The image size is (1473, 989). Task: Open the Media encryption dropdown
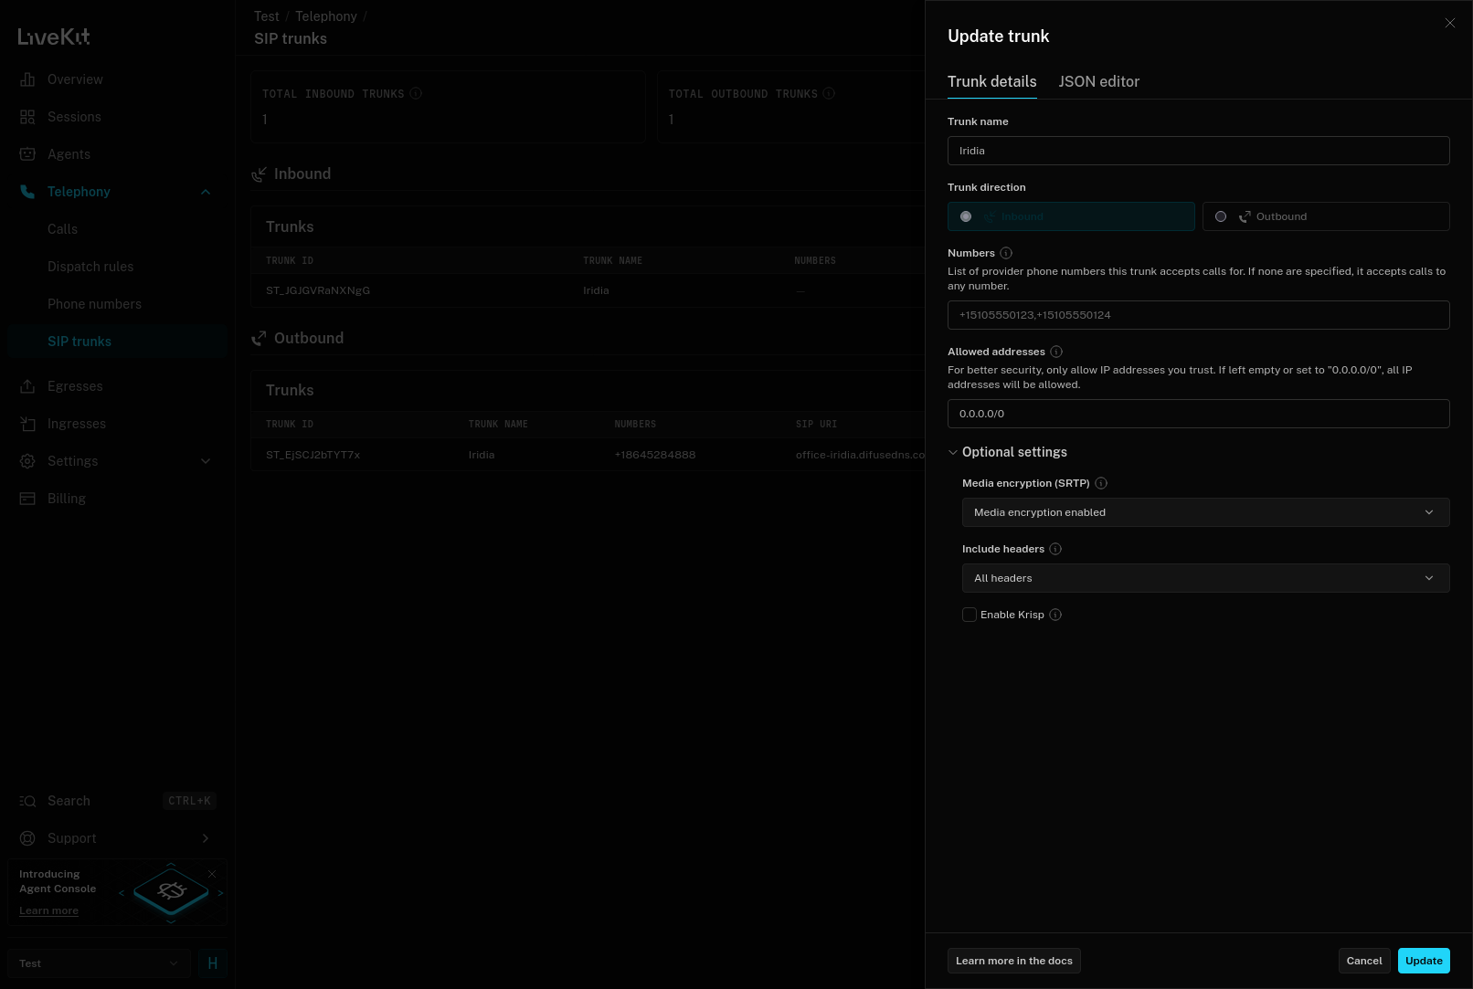click(x=1205, y=512)
